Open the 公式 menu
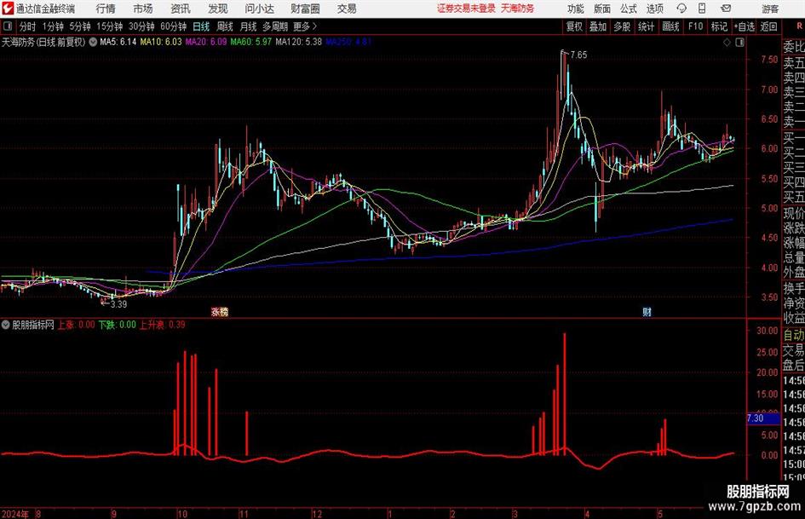The image size is (805, 519). pyautogui.click(x=629, y=9)
